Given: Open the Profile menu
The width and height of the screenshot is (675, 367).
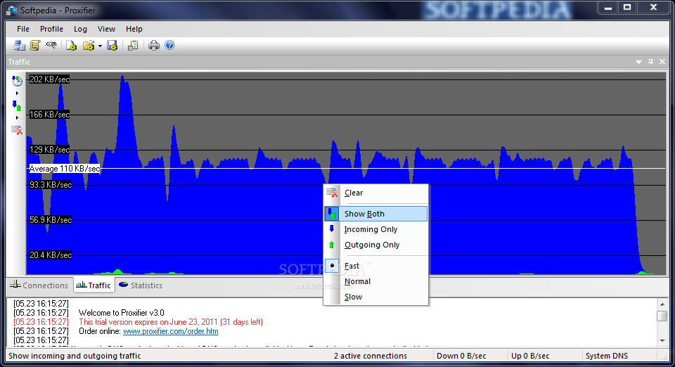Looking at the screenshot, I should coord(51,29).
